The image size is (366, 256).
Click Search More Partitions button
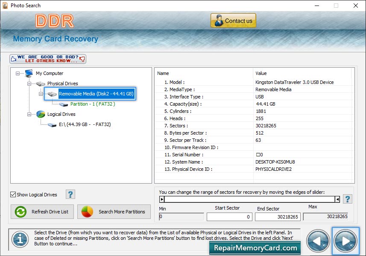tap(114, 212)
